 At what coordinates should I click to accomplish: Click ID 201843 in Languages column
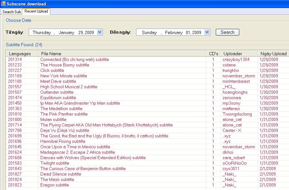(x=15, y=169)
